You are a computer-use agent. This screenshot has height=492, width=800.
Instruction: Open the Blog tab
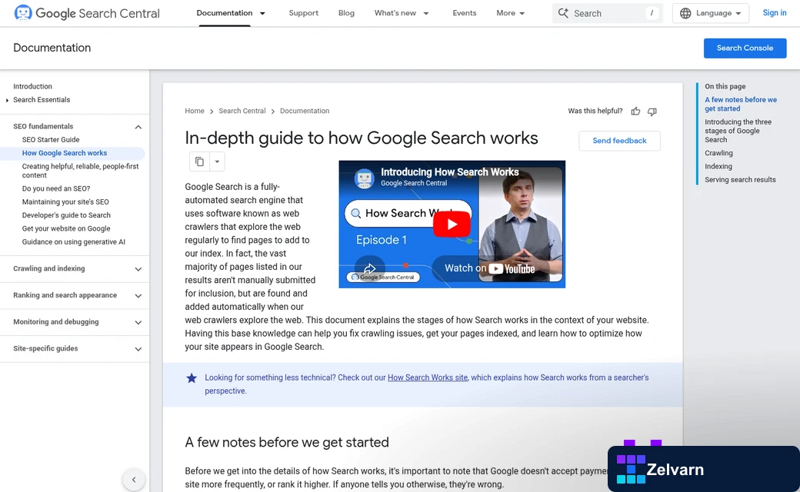(x=346, y=13)
